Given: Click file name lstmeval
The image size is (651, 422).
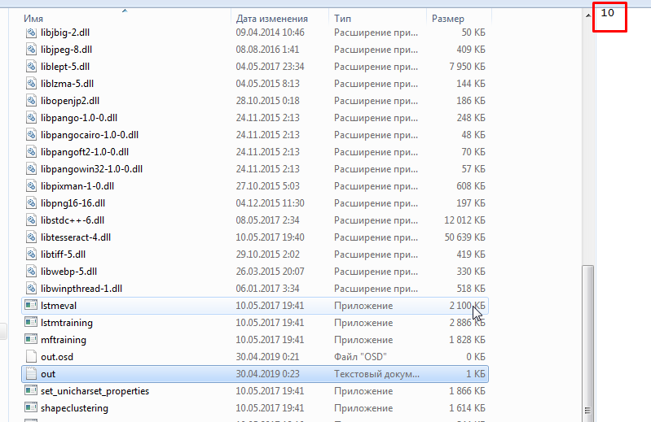Looking at the screenshot, I should (x=59, y=305).
